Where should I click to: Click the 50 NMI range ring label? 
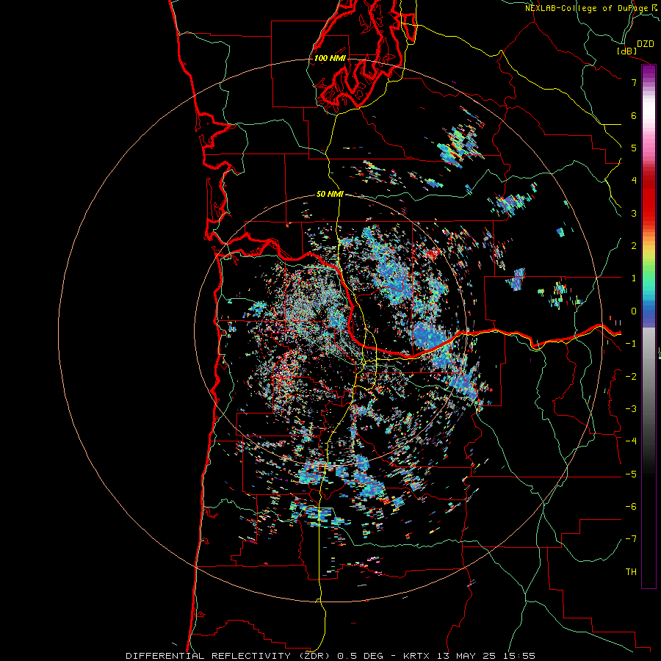330,195
